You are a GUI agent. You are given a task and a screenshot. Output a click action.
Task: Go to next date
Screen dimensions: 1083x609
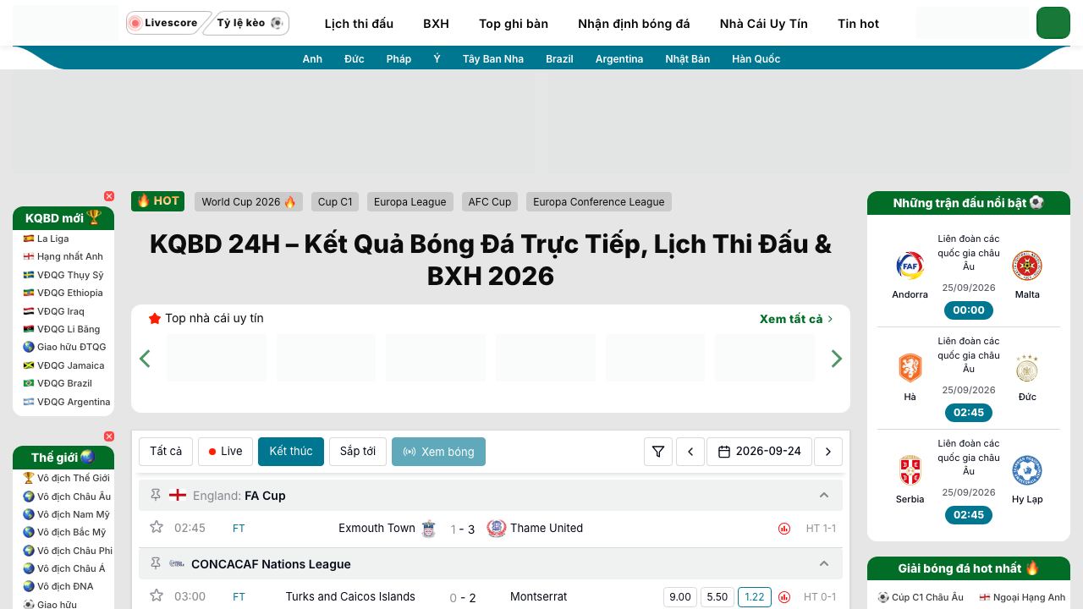[x=828, y=452]
